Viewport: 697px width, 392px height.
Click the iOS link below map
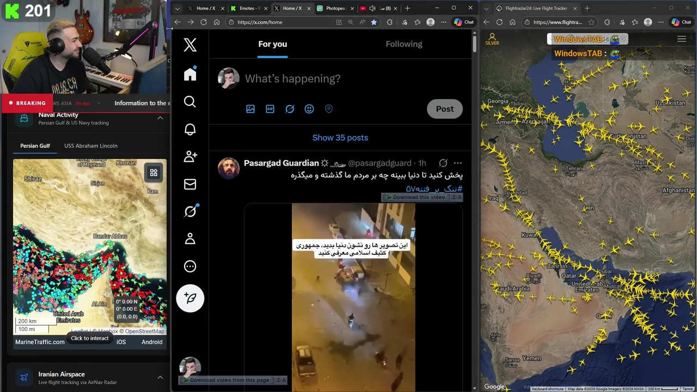(x=121, y=342)
